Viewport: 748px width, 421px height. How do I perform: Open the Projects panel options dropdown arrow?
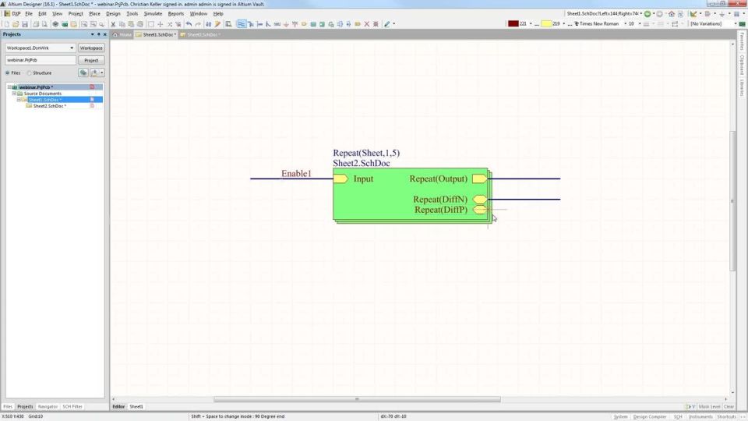92,34
